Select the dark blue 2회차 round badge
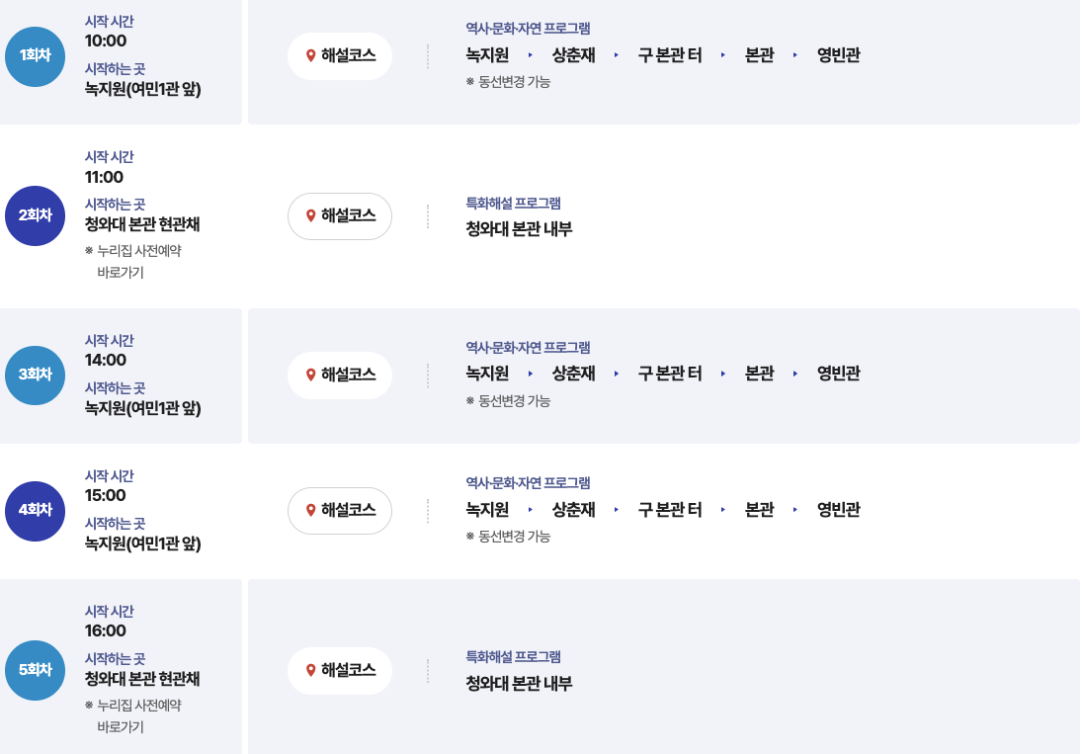 point(35,216)
